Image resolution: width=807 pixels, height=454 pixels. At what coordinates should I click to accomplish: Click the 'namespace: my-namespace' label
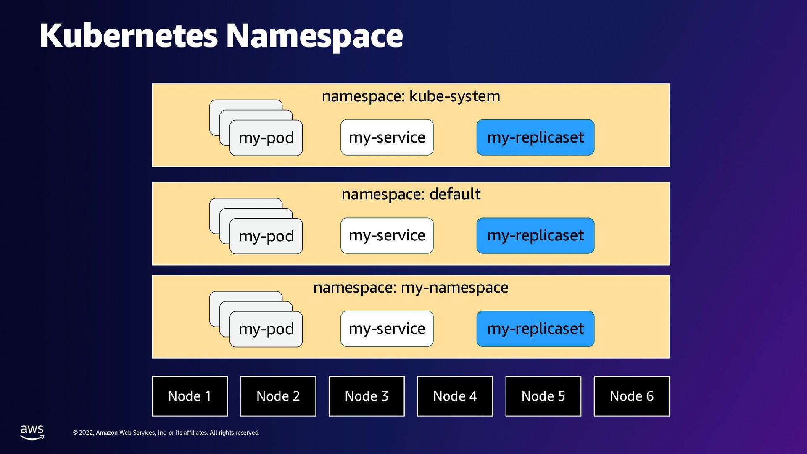411,288
